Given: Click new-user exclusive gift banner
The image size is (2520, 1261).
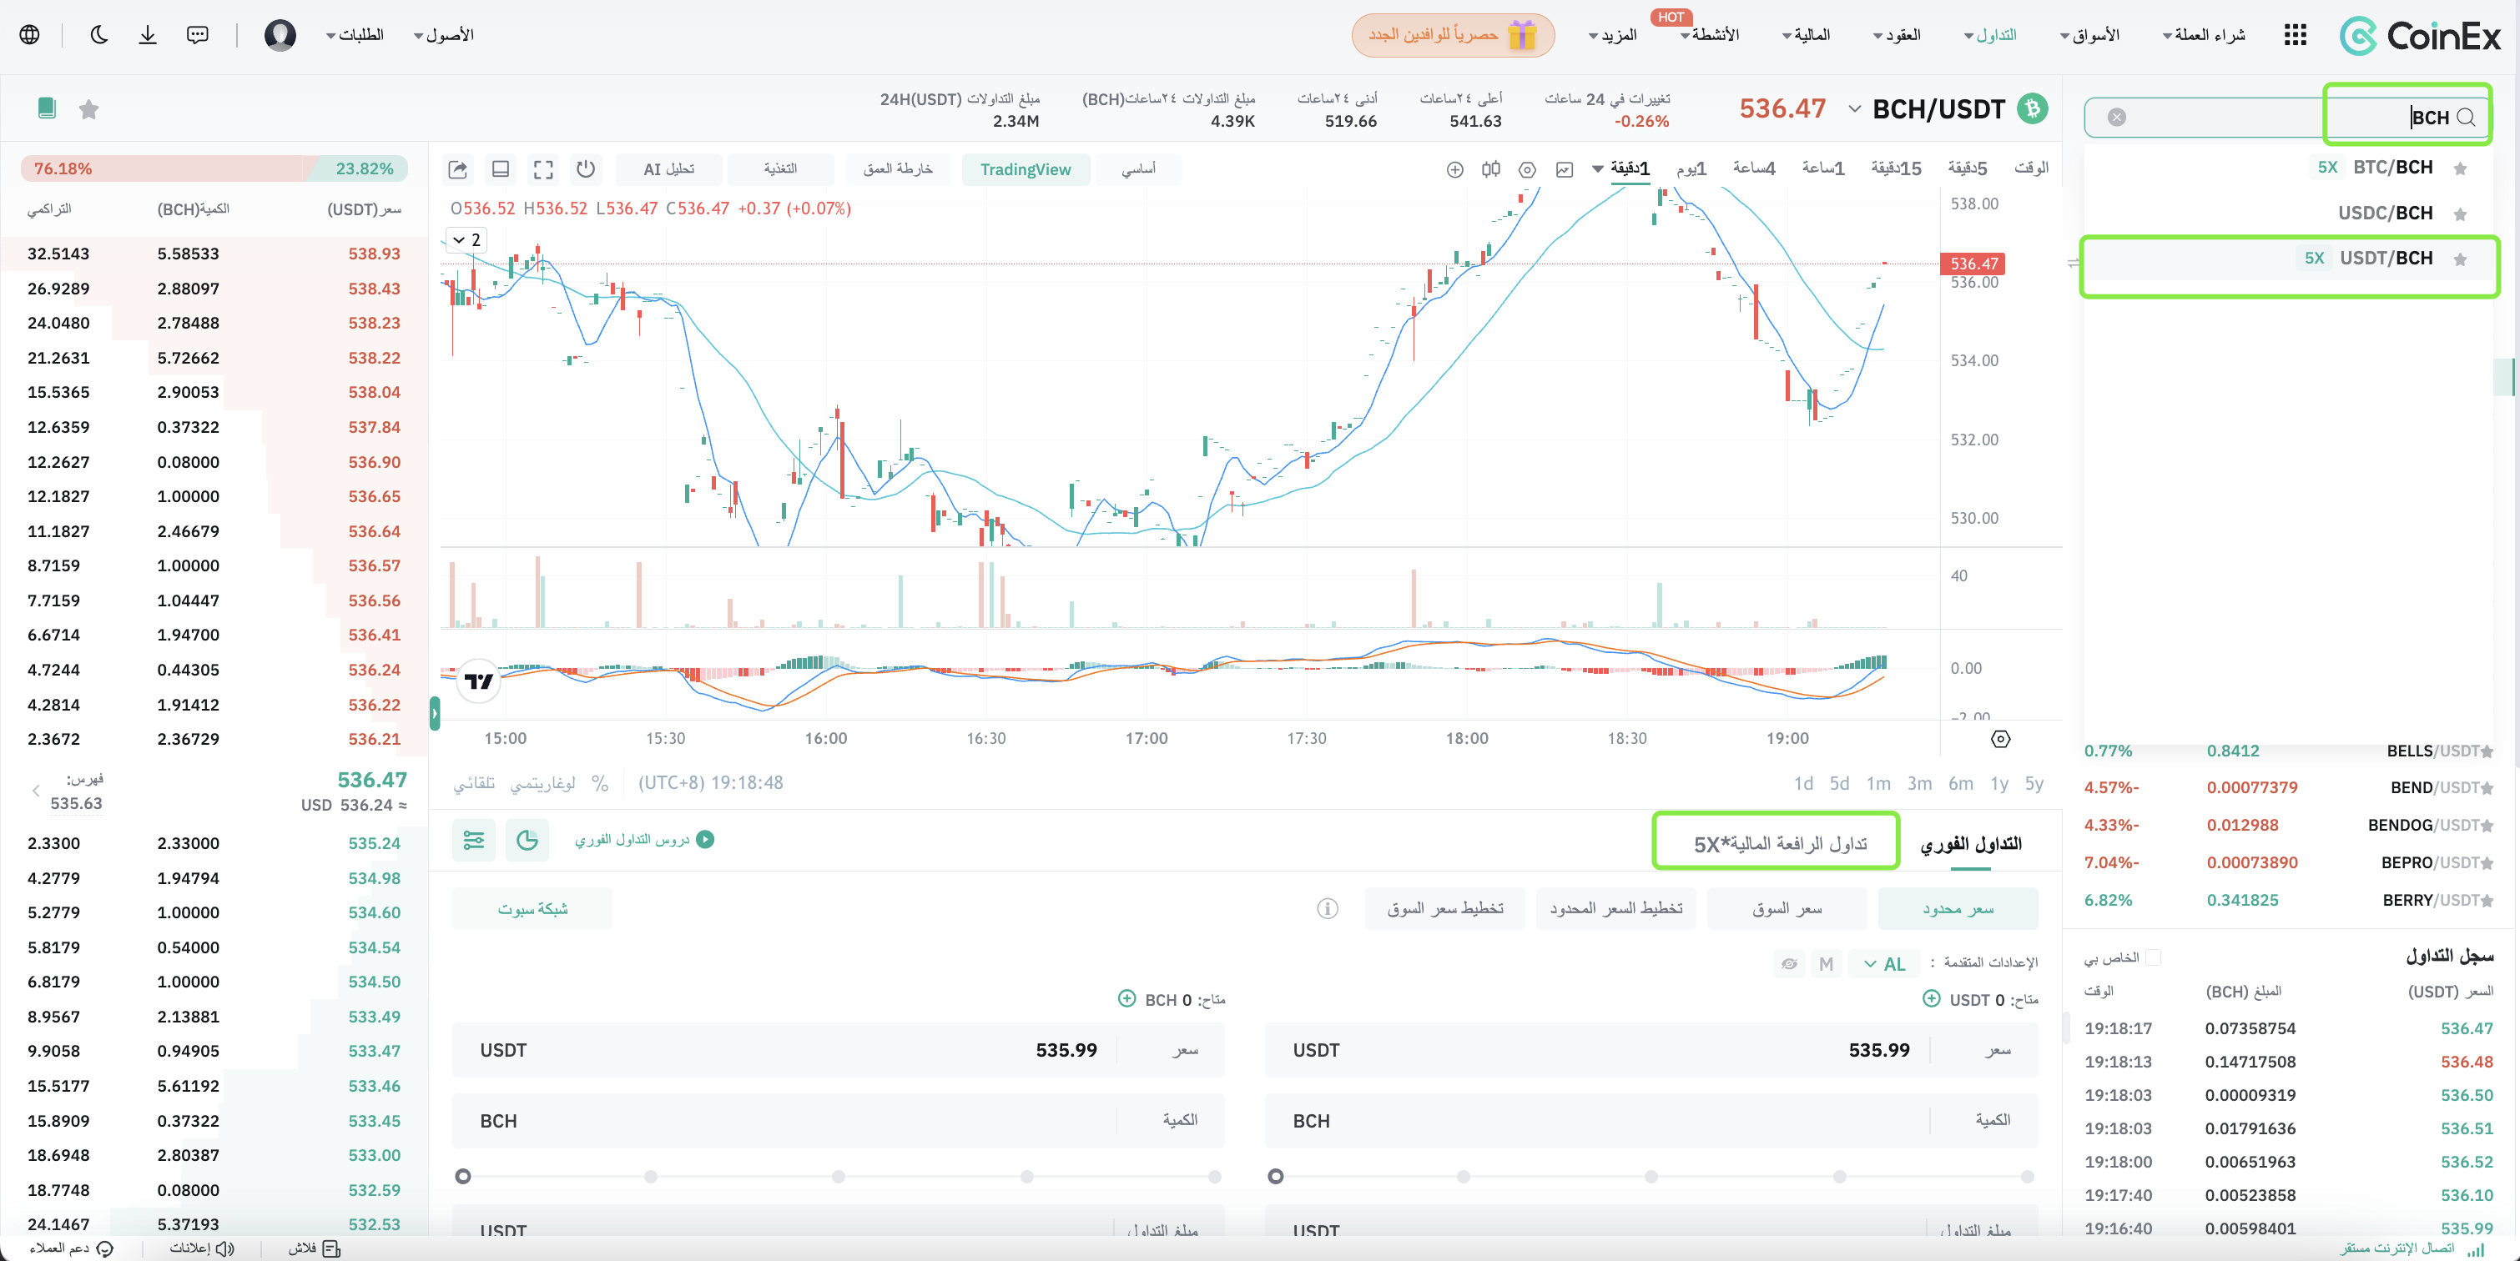Looking at the screenshot, I should coord(1454,35).
